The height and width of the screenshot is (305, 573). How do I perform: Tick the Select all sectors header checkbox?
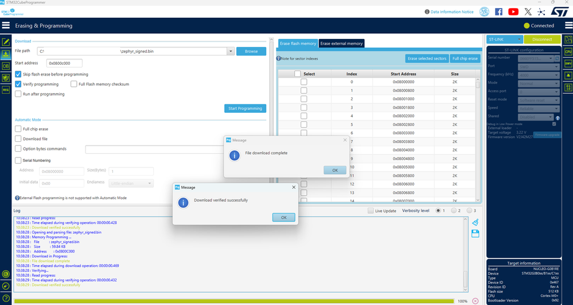click(x=298, y=74)
